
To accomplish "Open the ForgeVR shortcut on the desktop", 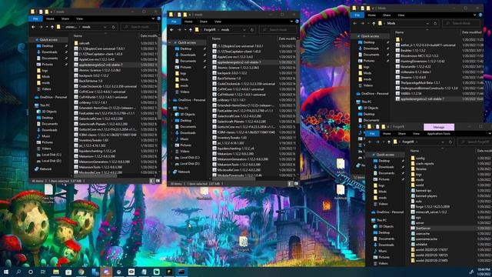I will click(243, 244).
